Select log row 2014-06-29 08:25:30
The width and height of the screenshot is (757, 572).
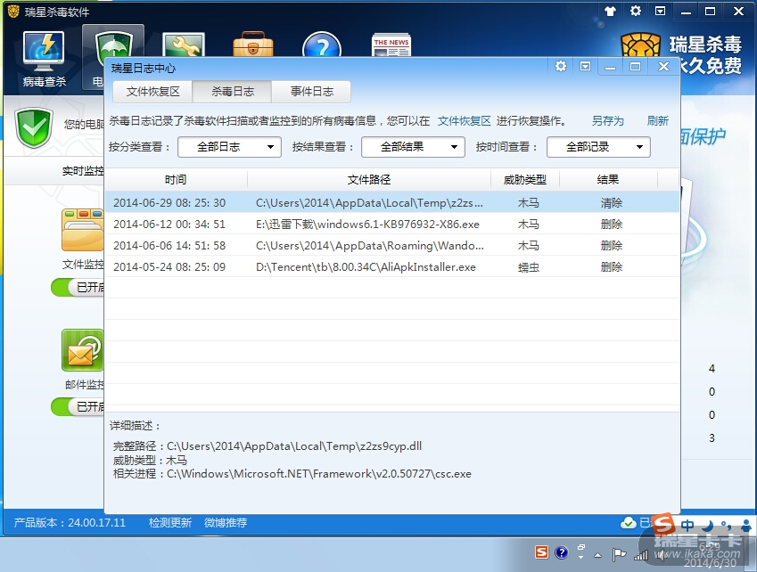[392, 202]
